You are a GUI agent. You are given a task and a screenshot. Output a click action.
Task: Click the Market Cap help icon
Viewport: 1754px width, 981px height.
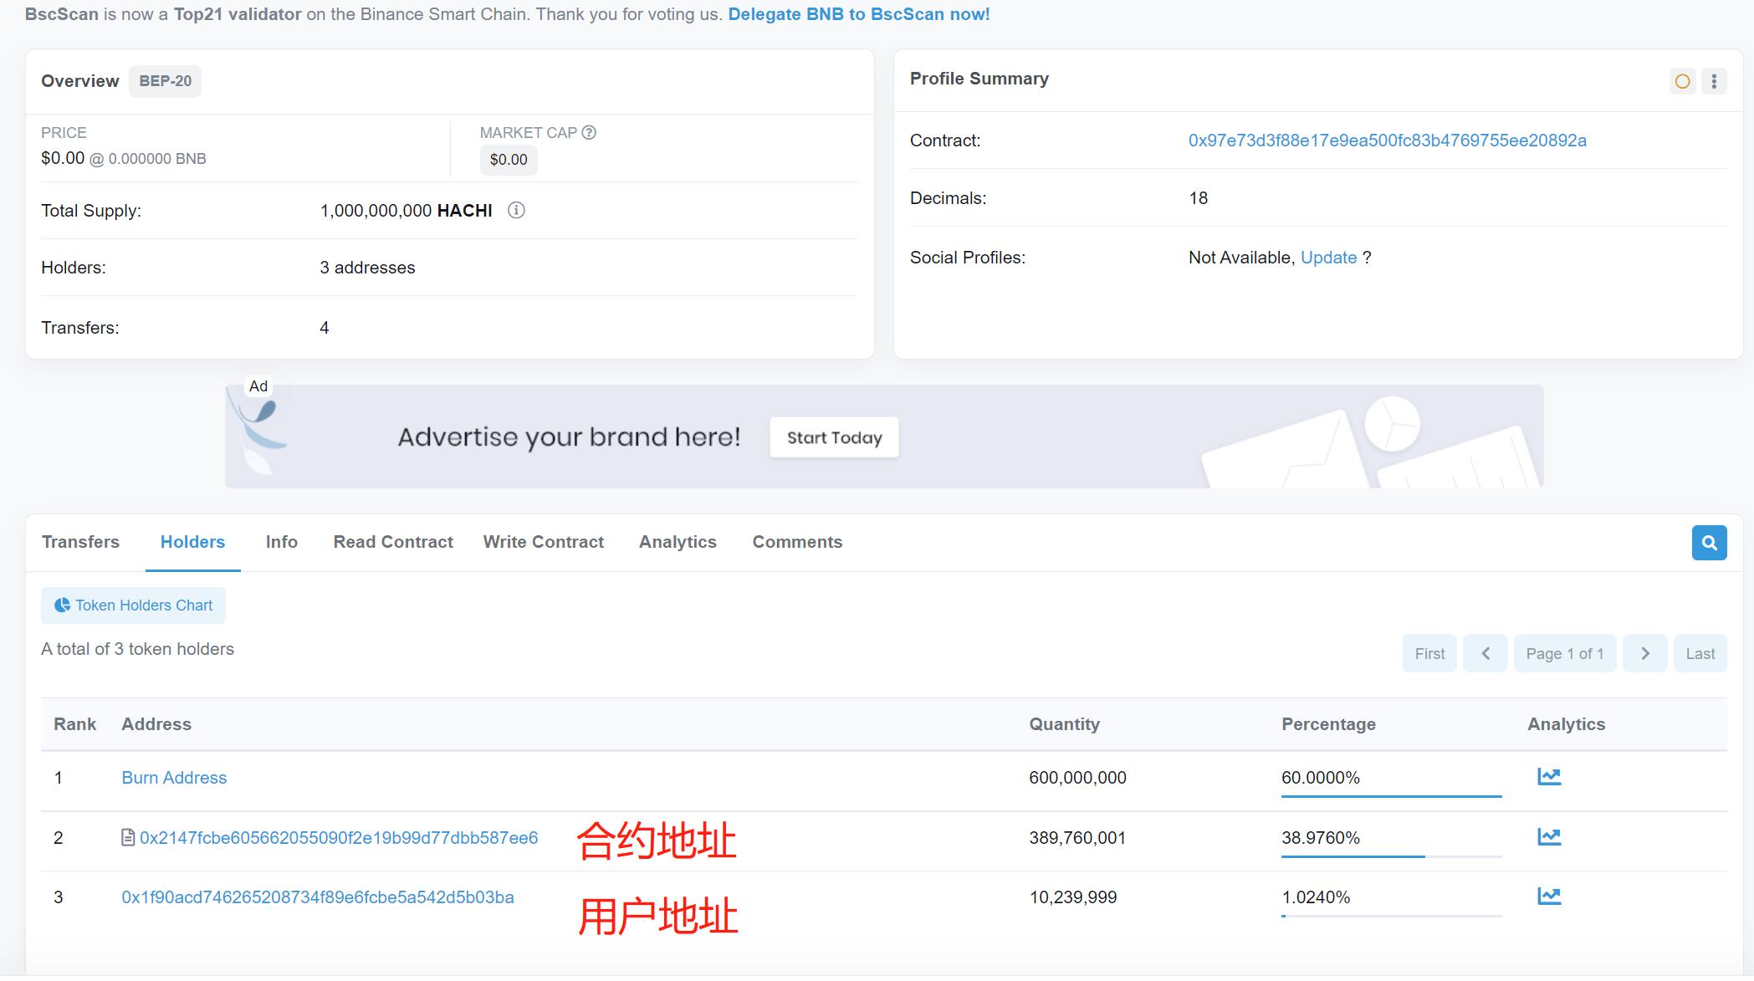(589, 133)
